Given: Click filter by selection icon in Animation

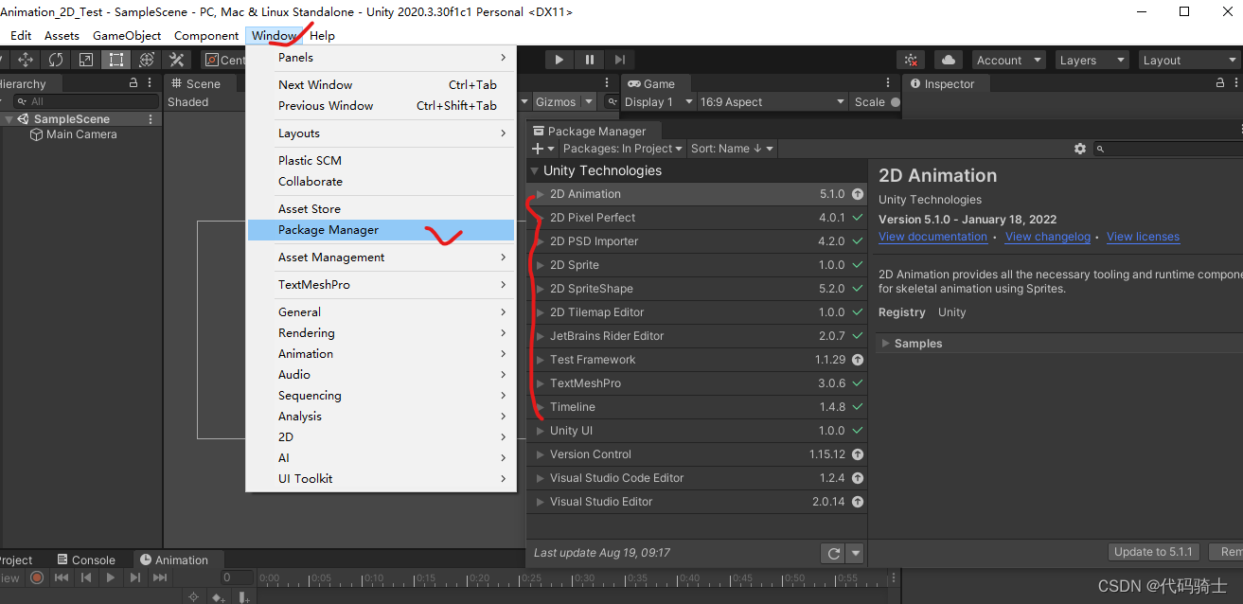Looking at the screenshot, I should 194,596.
